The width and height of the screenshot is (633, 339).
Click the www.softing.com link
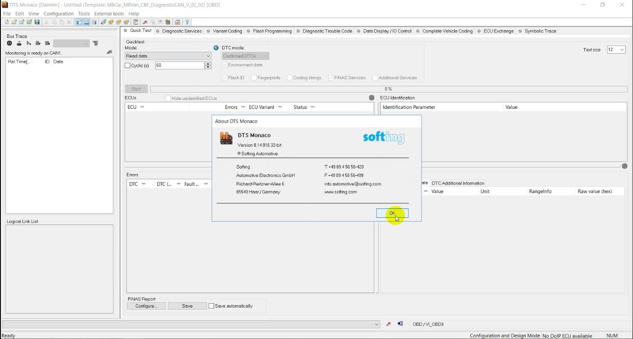(x=341, y=192)
